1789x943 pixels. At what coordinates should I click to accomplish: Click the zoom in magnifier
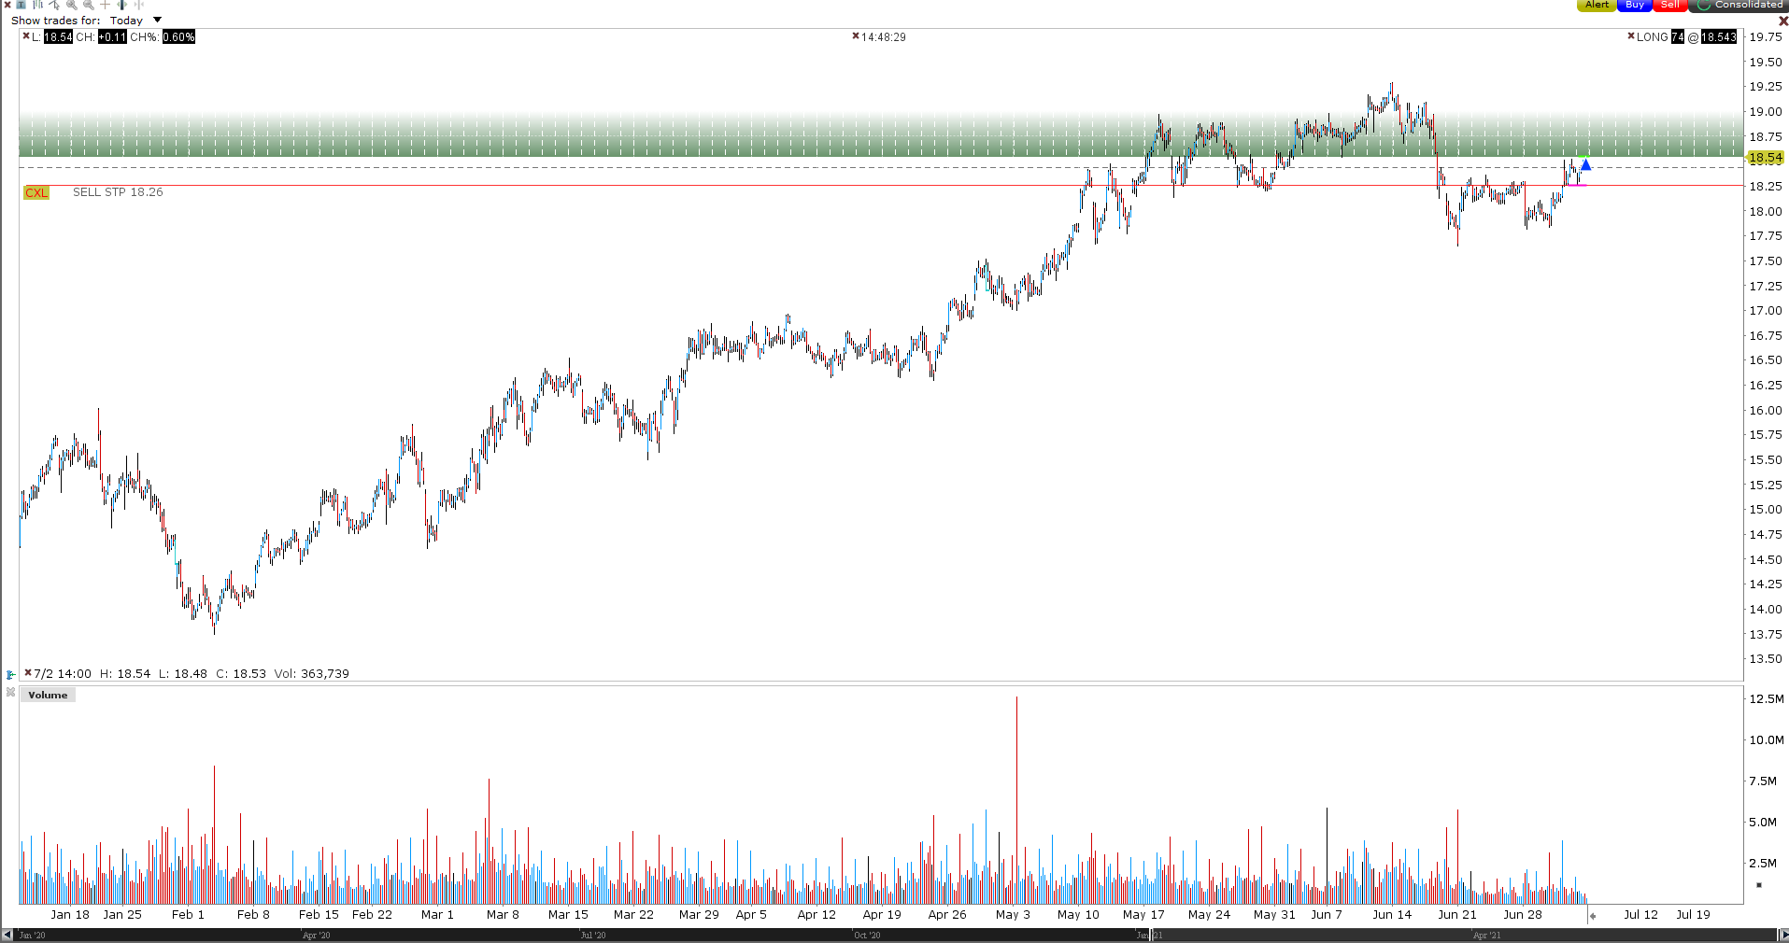point(72,5)
